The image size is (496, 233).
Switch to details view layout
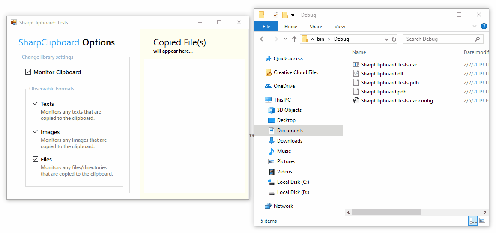pyautogui.click(x=473, y=221)
